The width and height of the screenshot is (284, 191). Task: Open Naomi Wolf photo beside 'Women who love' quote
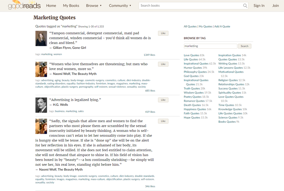[41, 69]
